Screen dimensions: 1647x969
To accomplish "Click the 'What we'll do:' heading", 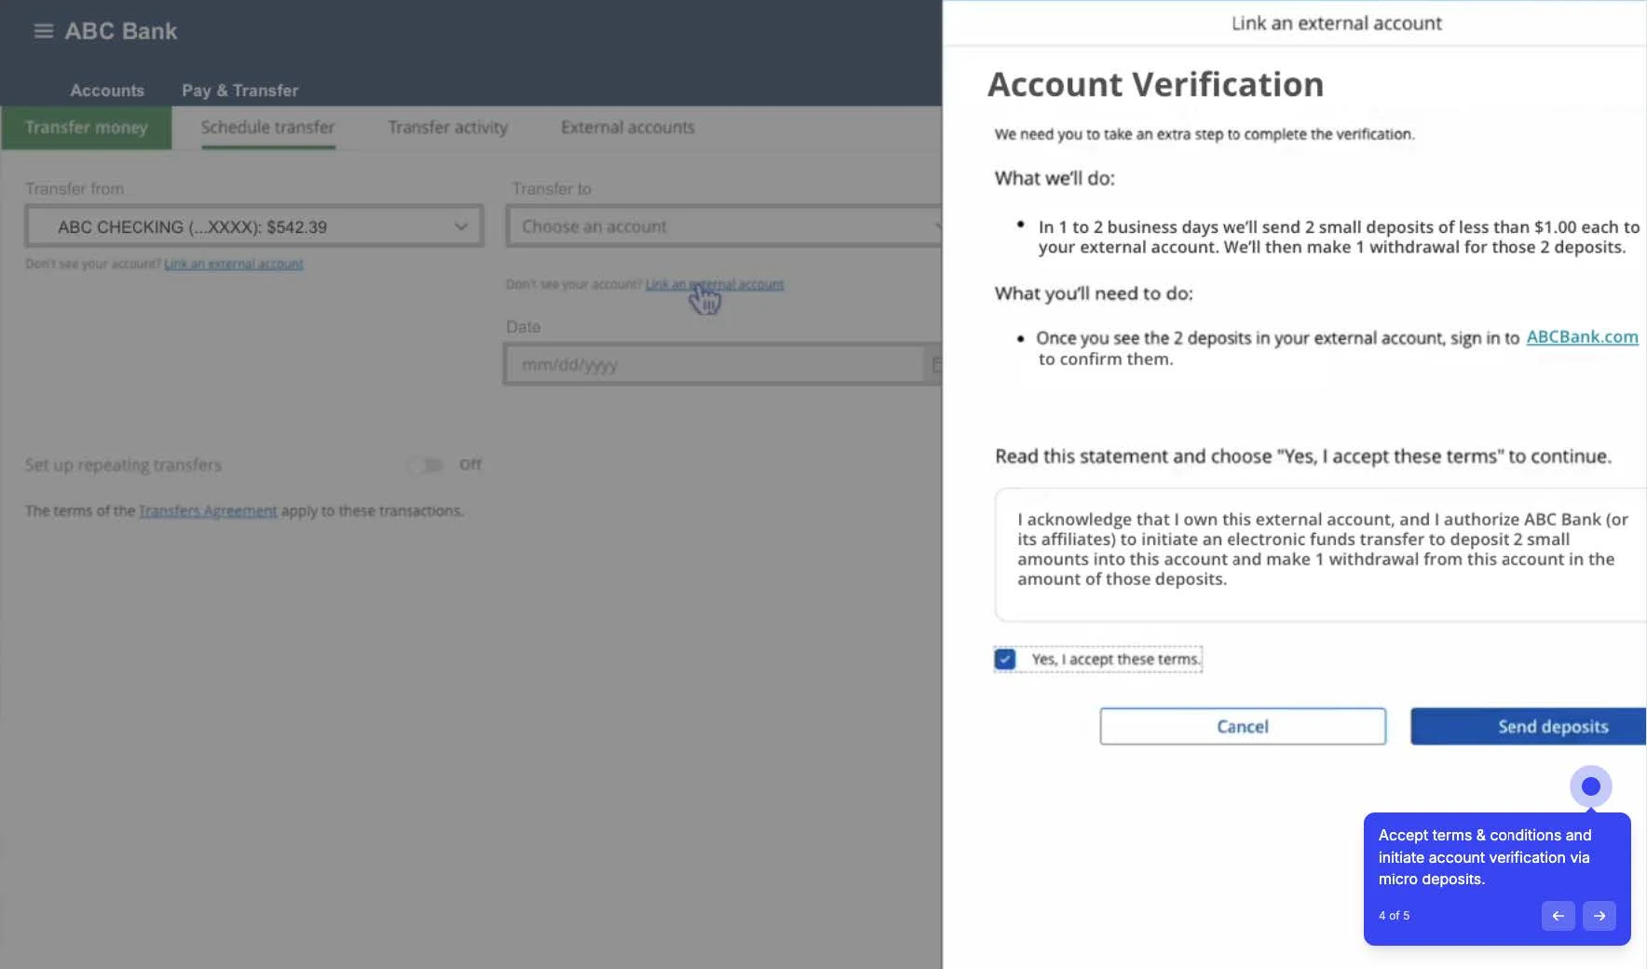I will (x=1055, y=178).
